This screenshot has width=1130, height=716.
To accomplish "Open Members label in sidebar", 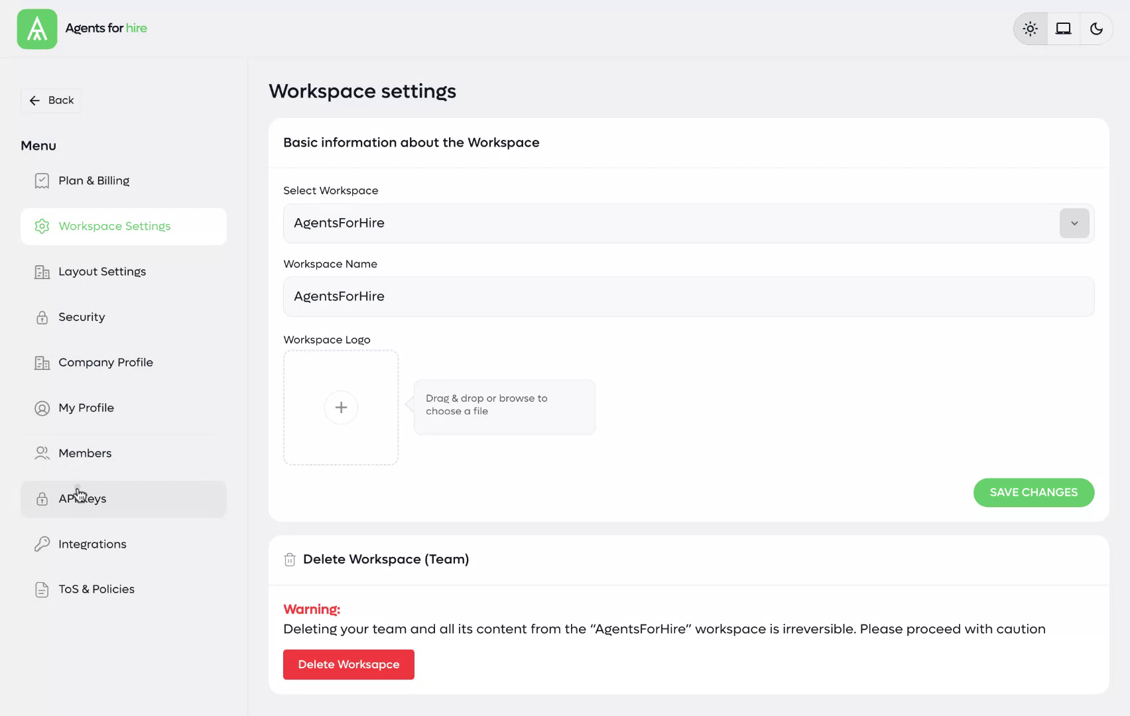I will pos(85,453).
